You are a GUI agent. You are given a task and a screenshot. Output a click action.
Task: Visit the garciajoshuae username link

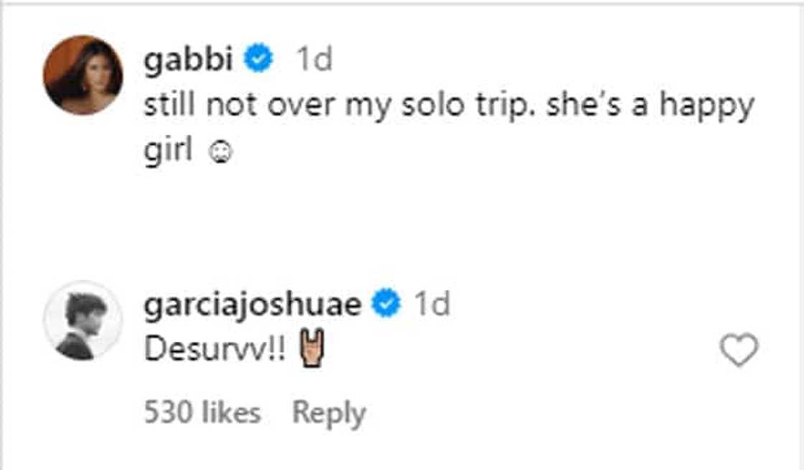pos(252,306)
